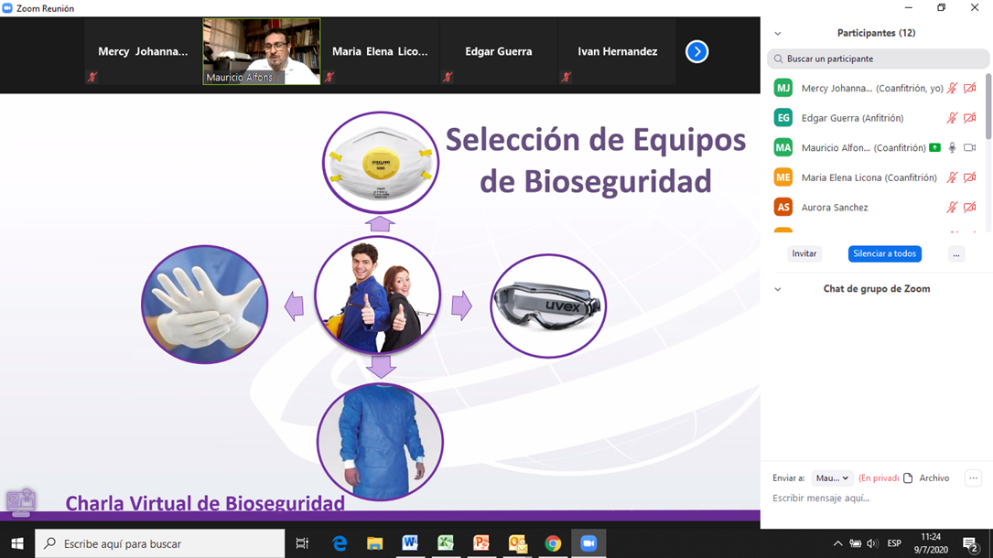
Task: Open Word from the taskbar
Action: [x=410, y=543]
